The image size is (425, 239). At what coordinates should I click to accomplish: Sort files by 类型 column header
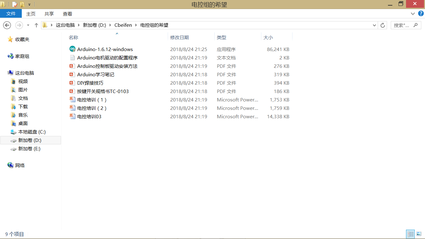tap(222, 37)
